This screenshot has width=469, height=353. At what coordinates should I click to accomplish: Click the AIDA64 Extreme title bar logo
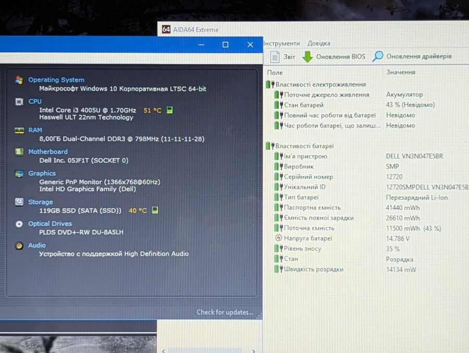[166, 29]
